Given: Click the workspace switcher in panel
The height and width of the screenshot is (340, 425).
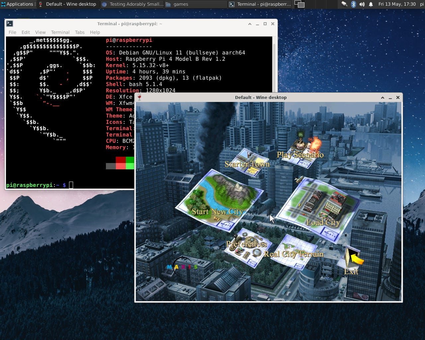Looking at the screenshot, I should 299,4.
